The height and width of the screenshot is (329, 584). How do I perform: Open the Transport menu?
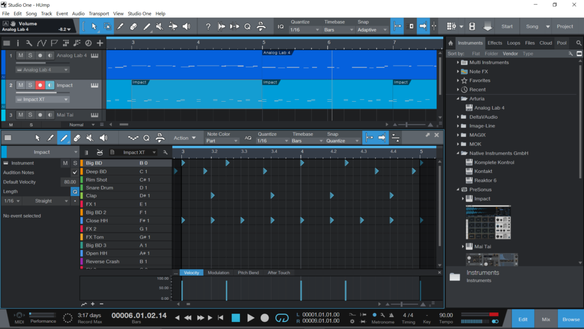[99, 14]
